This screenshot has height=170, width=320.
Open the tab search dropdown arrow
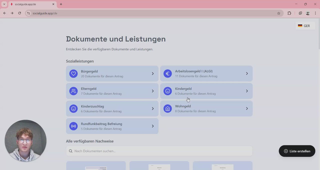pos(4,4)
